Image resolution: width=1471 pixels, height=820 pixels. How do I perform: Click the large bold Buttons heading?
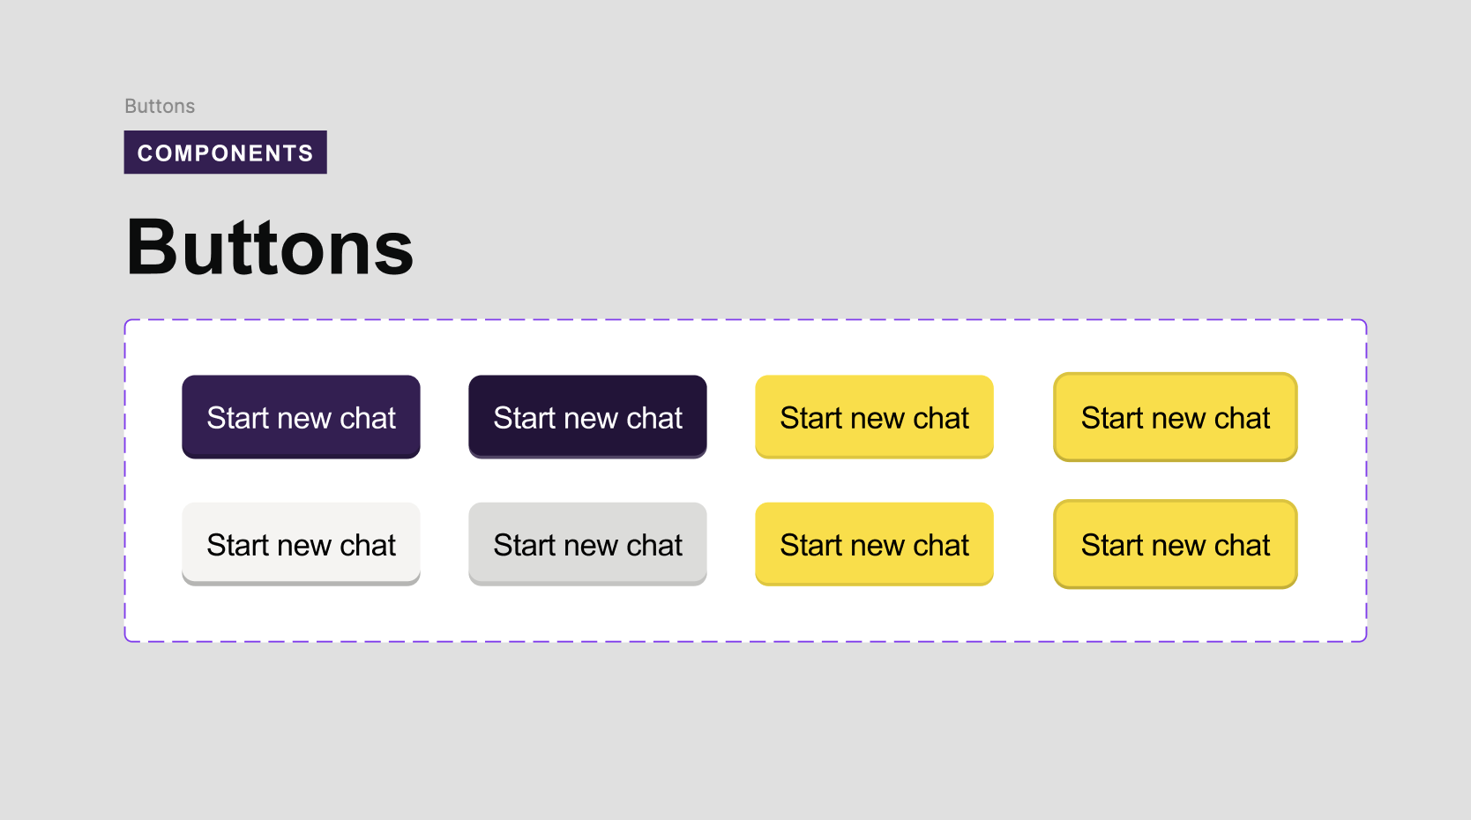click(x=270, y=248)
